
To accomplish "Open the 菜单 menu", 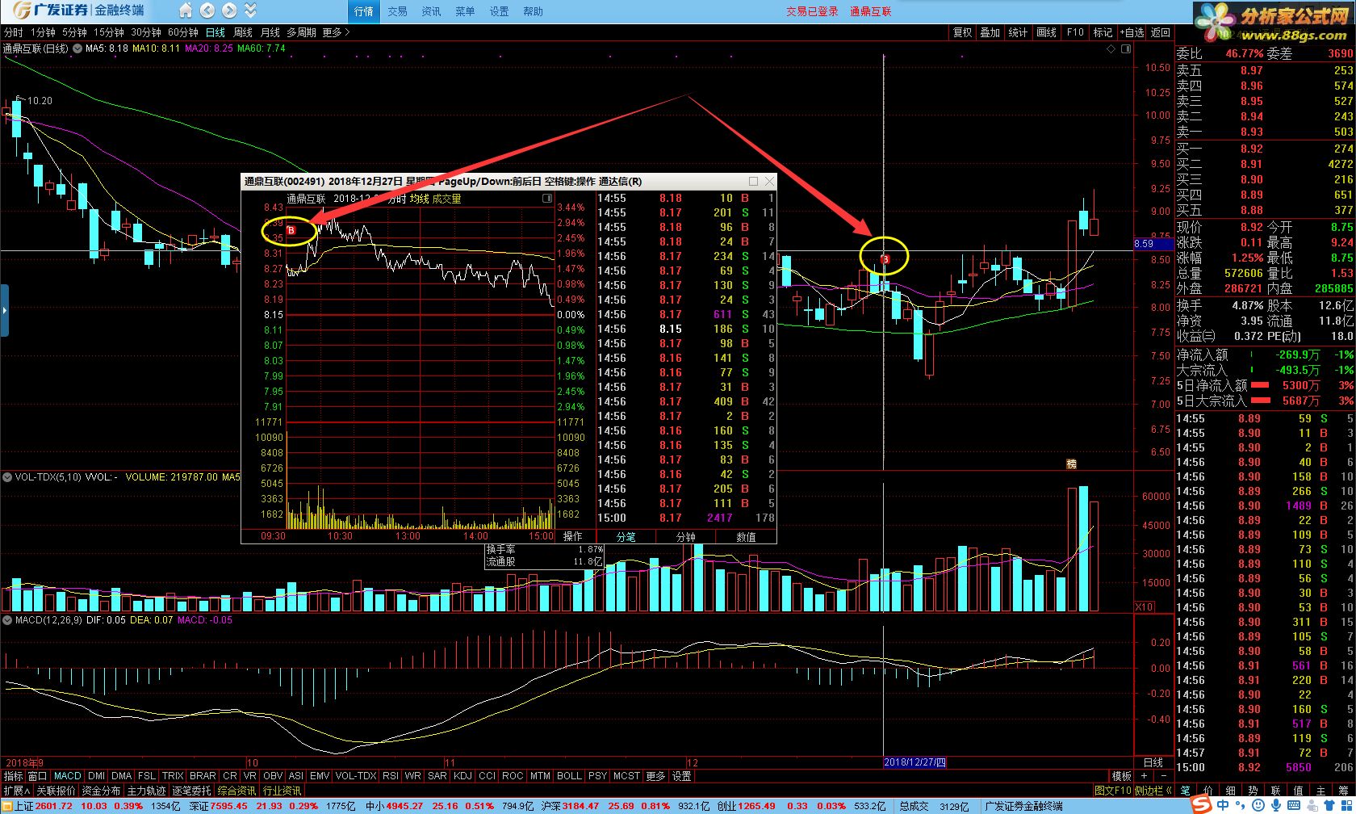I will pos(465,11).
